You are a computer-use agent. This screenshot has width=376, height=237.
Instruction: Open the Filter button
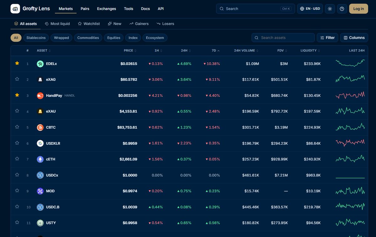[327, 38]
